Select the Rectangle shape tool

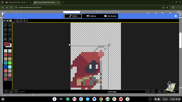coord(5,30)
